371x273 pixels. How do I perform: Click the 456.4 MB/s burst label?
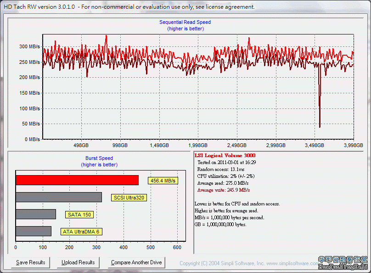163,181
